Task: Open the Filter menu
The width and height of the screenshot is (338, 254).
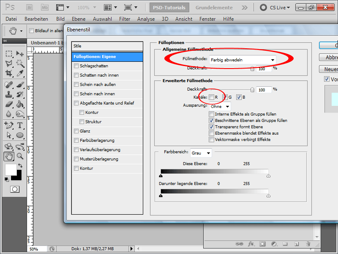Action: [x=125, y=19]
